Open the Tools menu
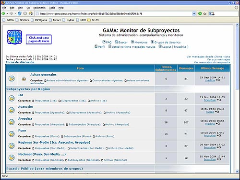240x180 pixels. [x=52, y=8]
